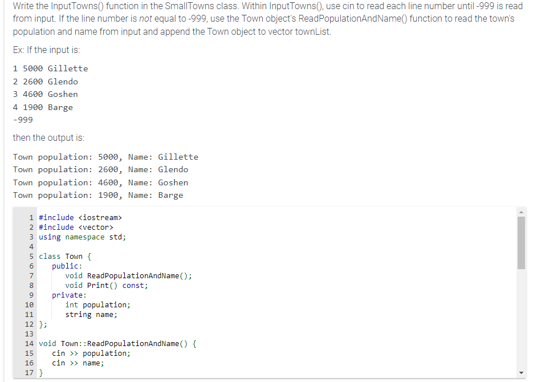Click the string name member declaration

click(x=91, y=314)
